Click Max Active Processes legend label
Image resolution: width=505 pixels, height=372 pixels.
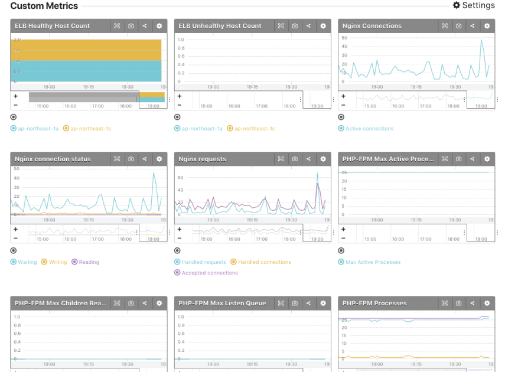pos(373,262)
